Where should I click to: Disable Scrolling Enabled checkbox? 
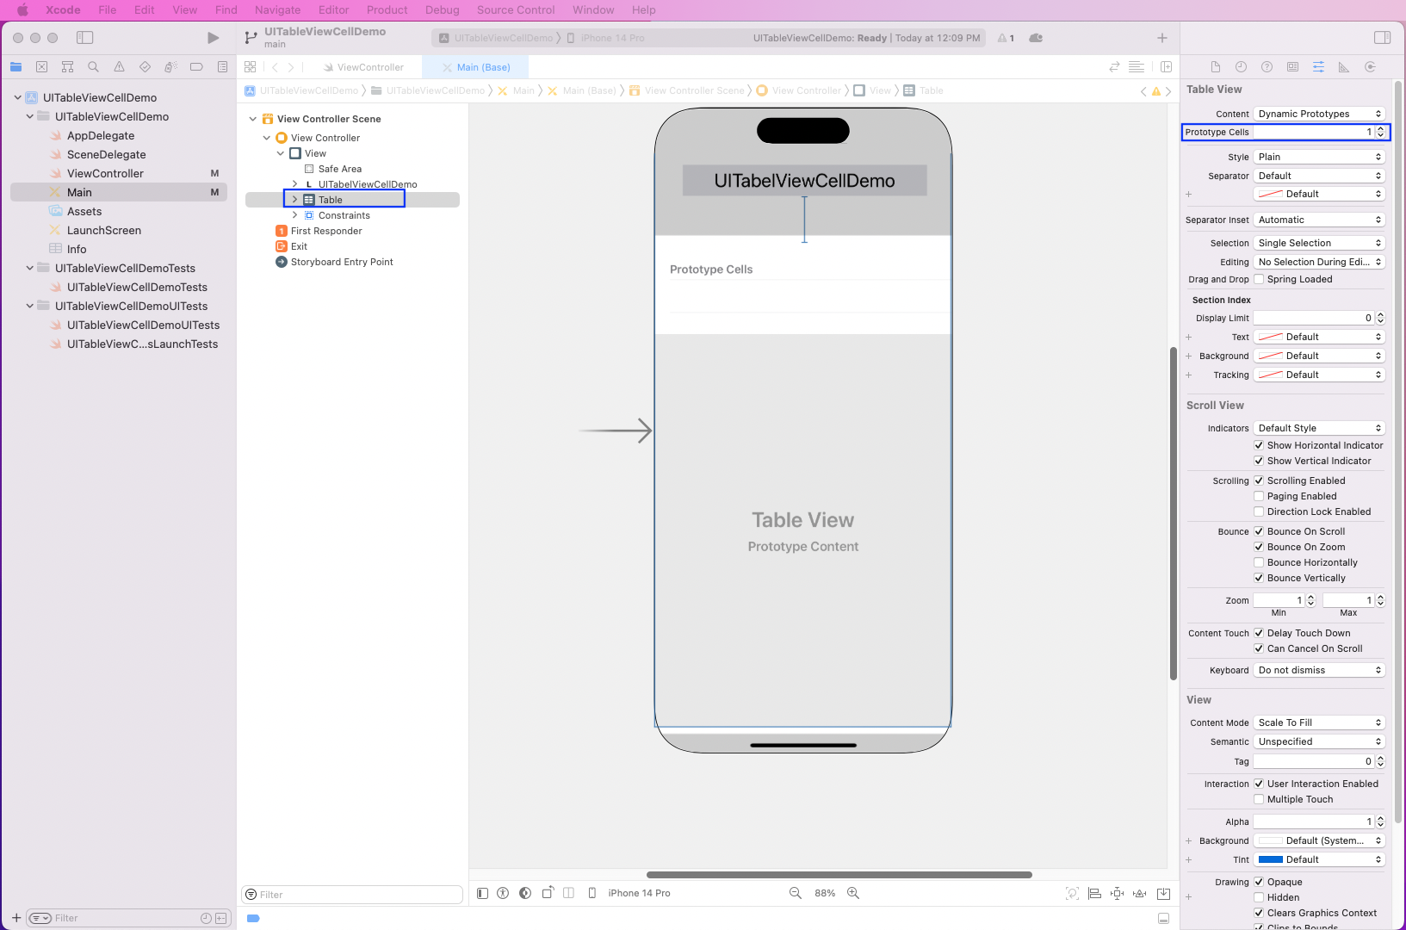point(1259,480)
